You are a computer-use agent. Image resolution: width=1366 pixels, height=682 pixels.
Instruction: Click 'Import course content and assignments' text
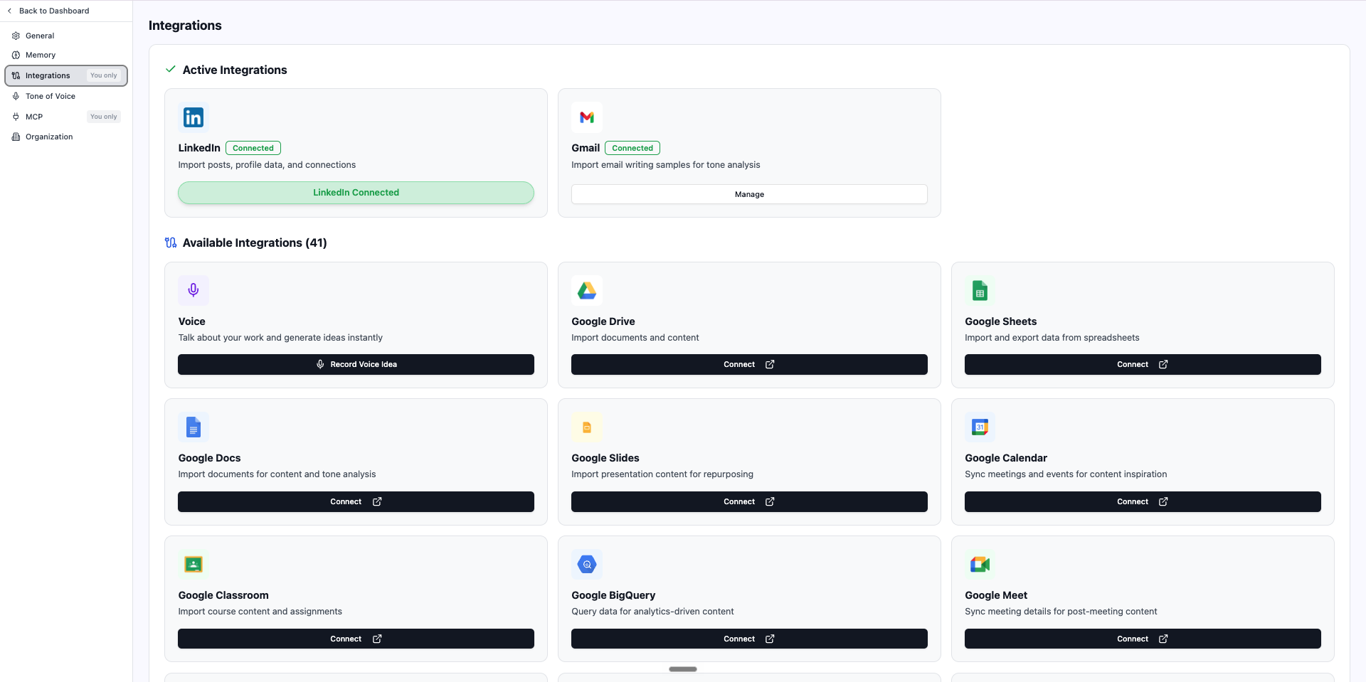pos(260,612)
